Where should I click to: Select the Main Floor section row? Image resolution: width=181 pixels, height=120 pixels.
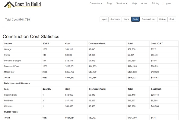point(9,72)
